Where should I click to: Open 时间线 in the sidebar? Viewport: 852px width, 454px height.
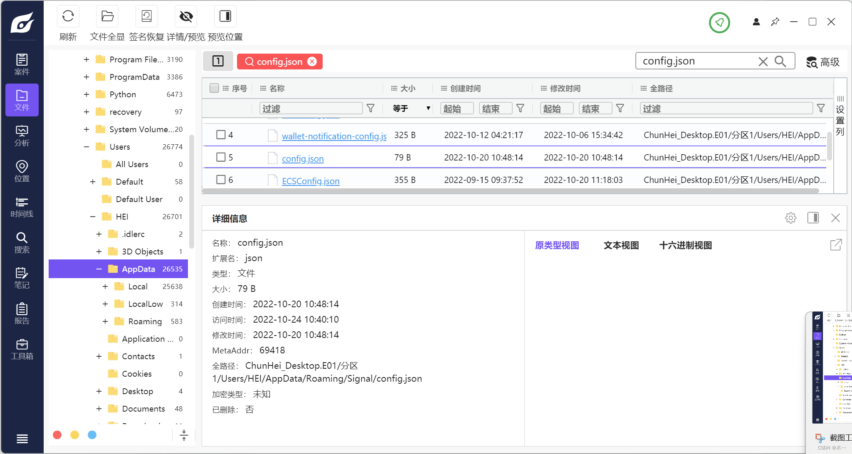(x=22, y=207)
